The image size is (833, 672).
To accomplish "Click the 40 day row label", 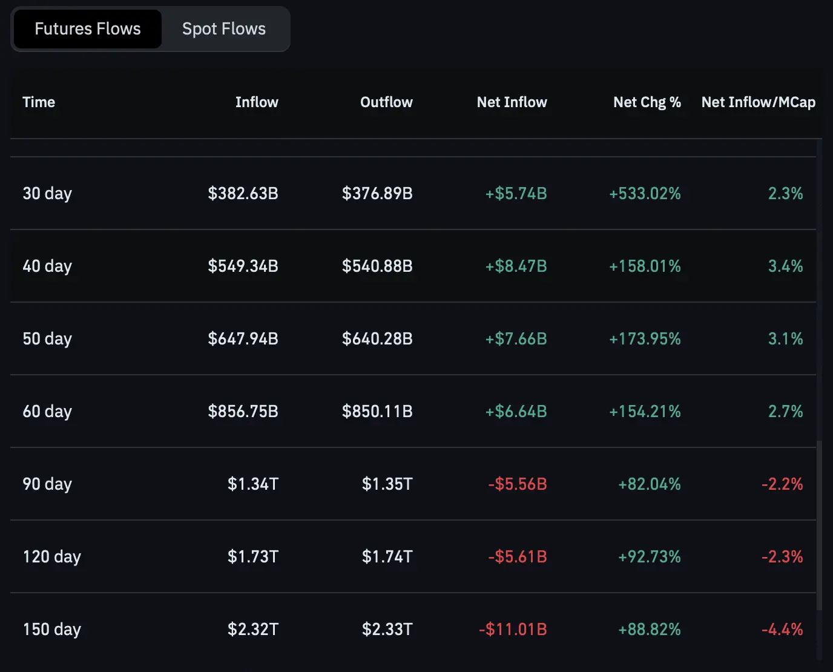I will (x=47, y=266).
